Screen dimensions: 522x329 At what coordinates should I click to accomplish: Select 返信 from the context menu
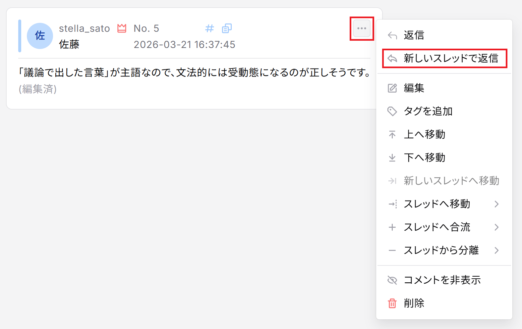coord(444,35)
